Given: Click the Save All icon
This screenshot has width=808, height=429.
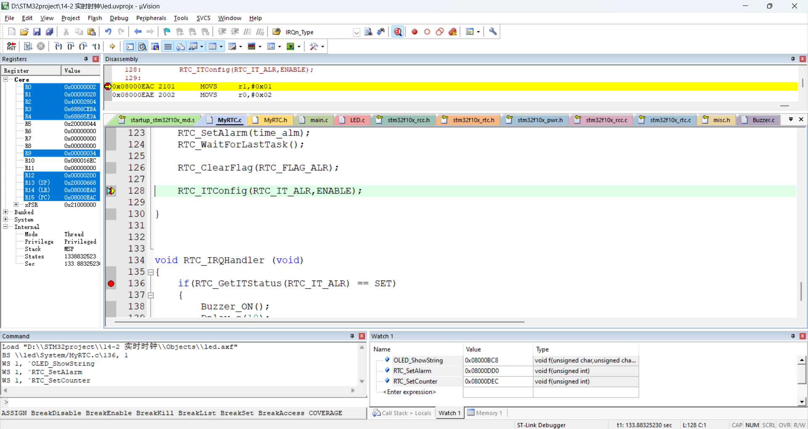Looking at the screenshot, I should point(49,32).
